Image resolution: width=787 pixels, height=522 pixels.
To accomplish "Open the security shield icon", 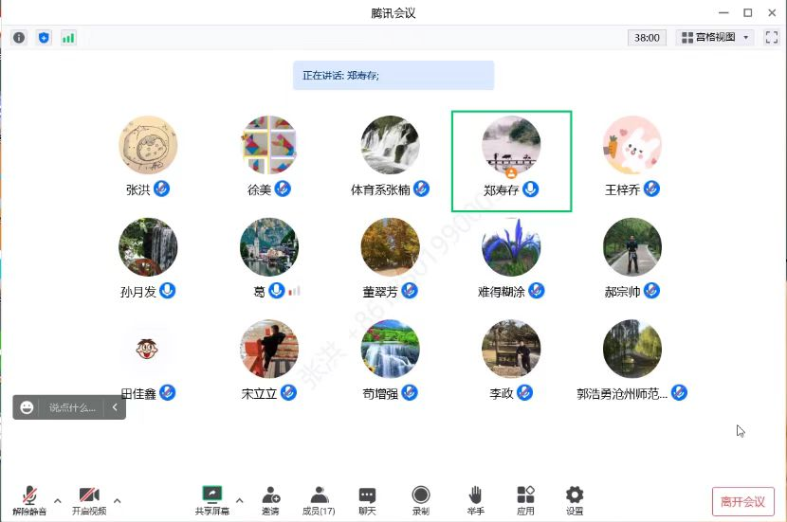I will click(x=44, y=38).
